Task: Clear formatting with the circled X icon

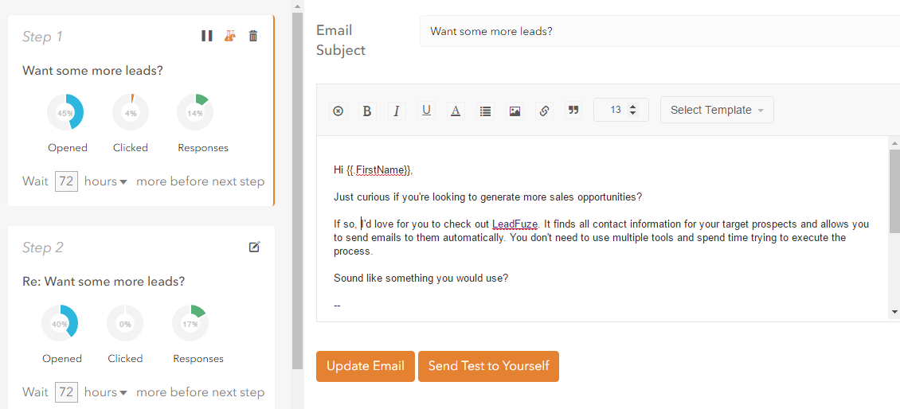Action: [x=338, y=111]
